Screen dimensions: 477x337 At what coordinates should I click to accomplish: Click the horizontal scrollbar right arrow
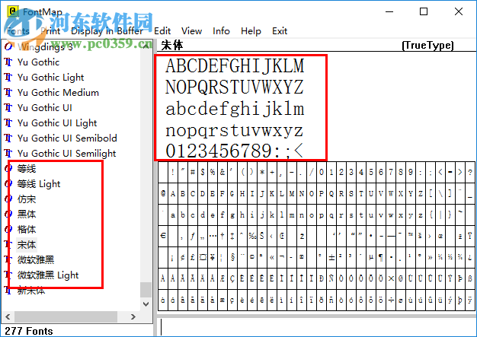coord(133,316)
